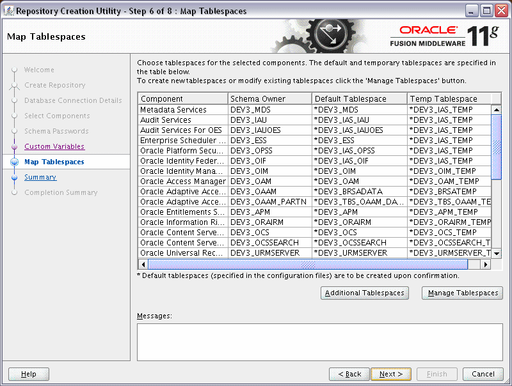The width and height of the screenshot is (512, 386).
Task: Jump to Custom Variables step link
Action: coord(54,146)
